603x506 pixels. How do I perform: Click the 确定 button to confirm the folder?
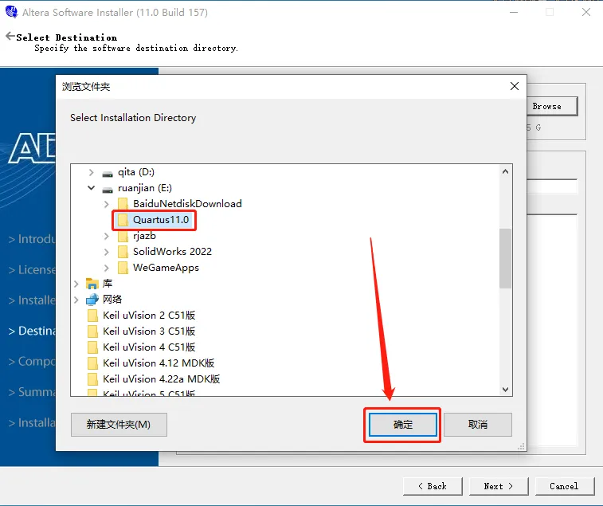click(x=402, y=425)
